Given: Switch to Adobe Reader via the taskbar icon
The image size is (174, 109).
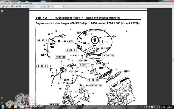Looking at the screenshot, I should point(29,107).
